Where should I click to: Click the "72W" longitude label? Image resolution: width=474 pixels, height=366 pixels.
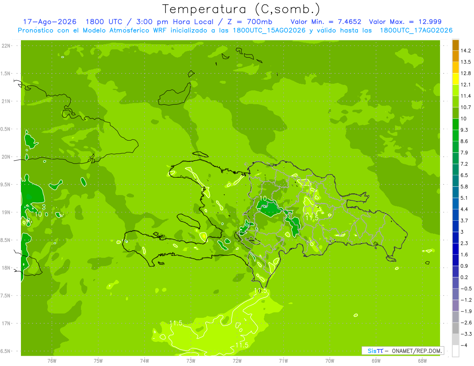(237, 360)
